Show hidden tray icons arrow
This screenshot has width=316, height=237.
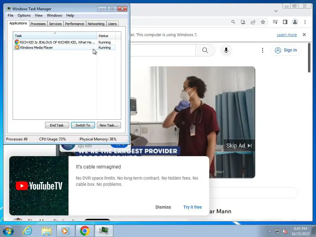270,231
